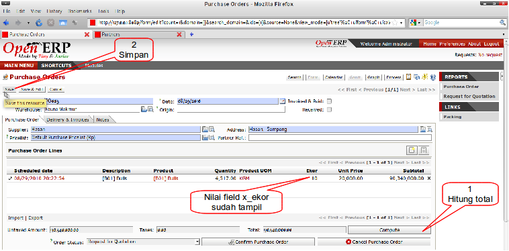The image size is (509, 251).
Task: Switch to Delivery & Invoices tab
Action: (x=68, y=119)
